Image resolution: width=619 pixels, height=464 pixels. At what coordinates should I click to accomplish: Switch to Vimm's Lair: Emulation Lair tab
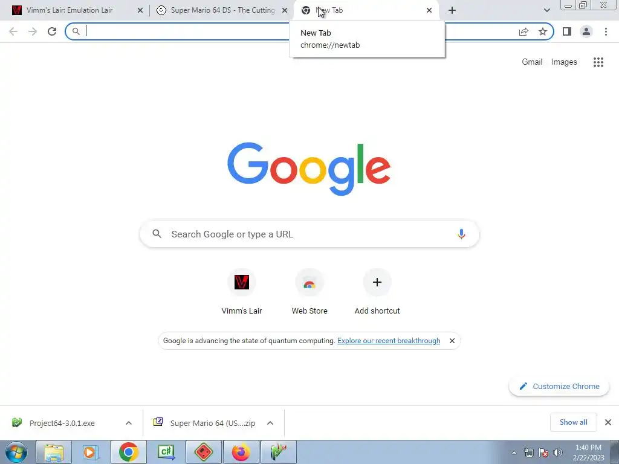75,10
